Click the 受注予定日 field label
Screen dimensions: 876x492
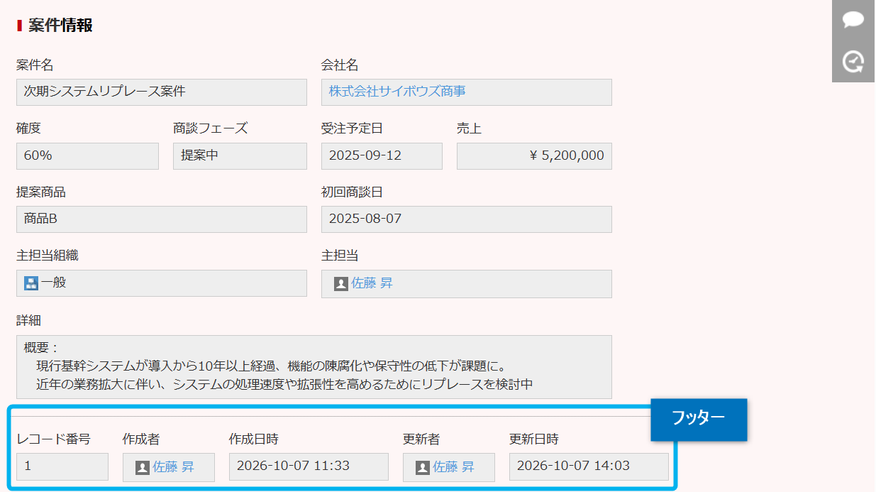click(353, 129)
